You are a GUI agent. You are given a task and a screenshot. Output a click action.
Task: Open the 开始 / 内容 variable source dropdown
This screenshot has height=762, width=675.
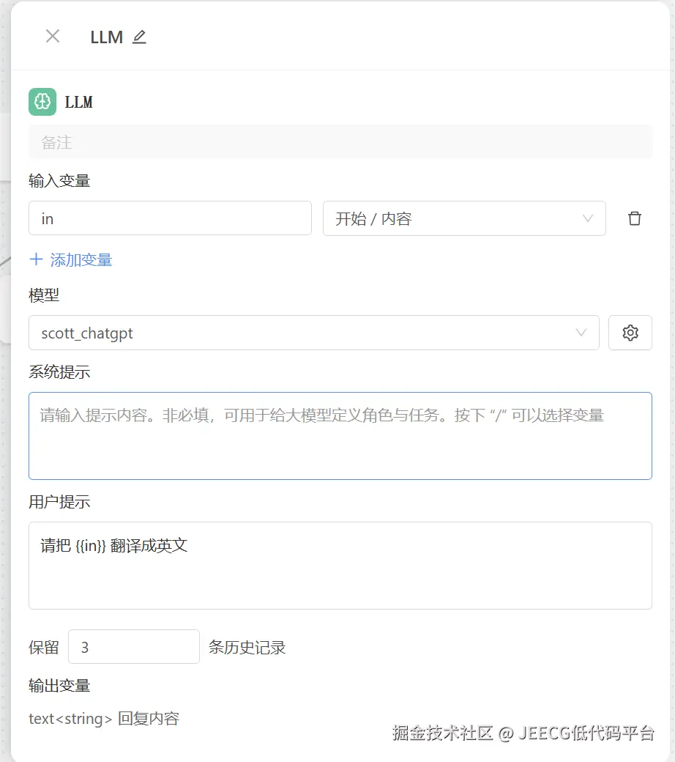[454, 218]
